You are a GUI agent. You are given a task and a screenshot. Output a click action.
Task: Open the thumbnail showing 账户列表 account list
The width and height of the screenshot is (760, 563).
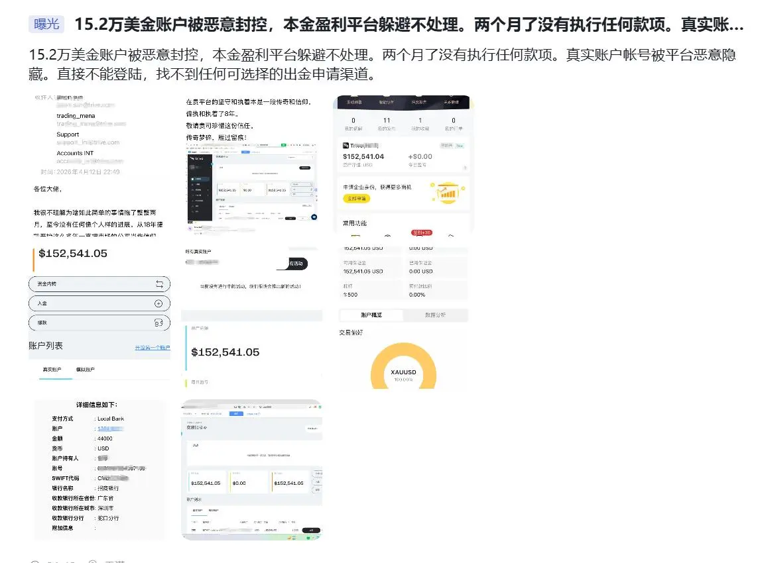[99, 318]
